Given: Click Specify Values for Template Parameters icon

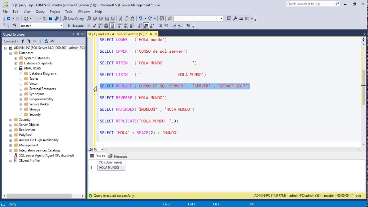Looking at the screenshot, I should tap(188, 26).
